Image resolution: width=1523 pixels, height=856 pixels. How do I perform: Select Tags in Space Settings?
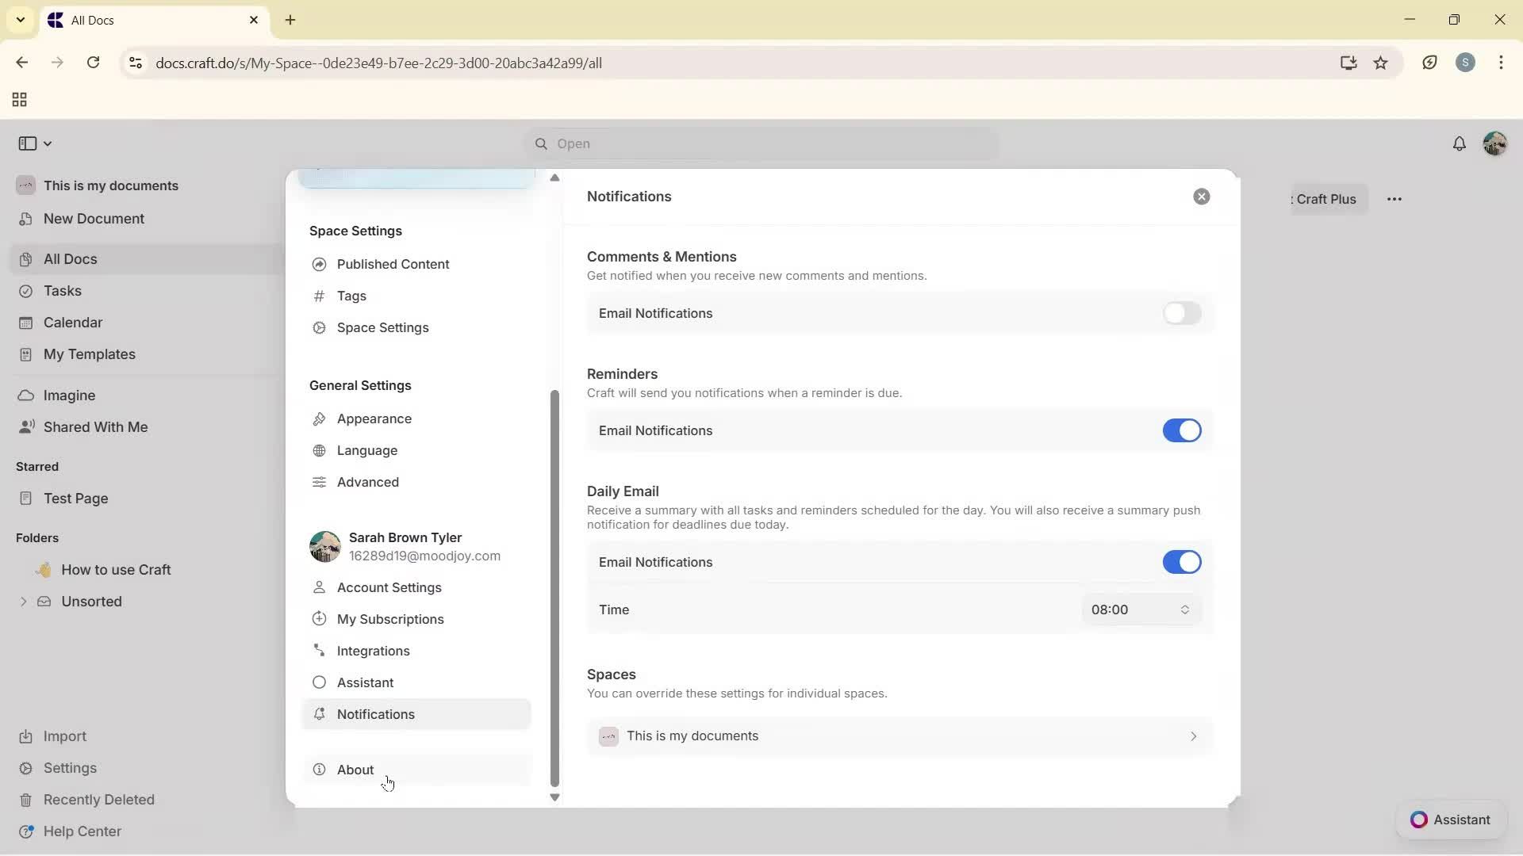pyautogui.click(x=351, y=296)
